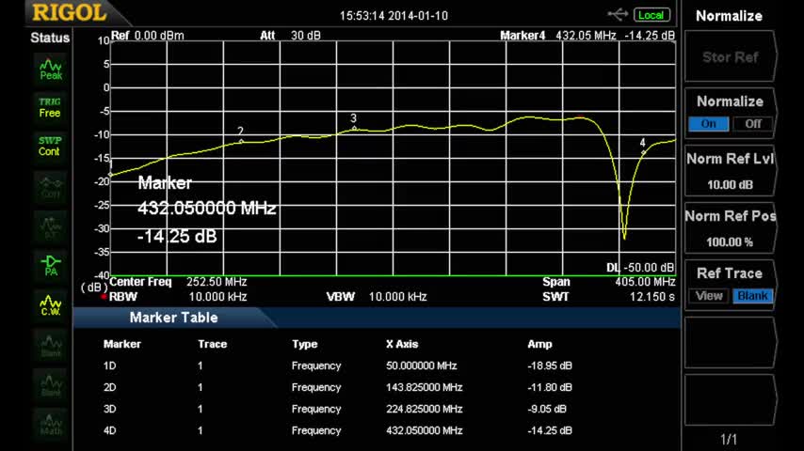Set Ref Trace to Blank
The height and width of the screenshot is (451, 804).
(x=753, y=296)
